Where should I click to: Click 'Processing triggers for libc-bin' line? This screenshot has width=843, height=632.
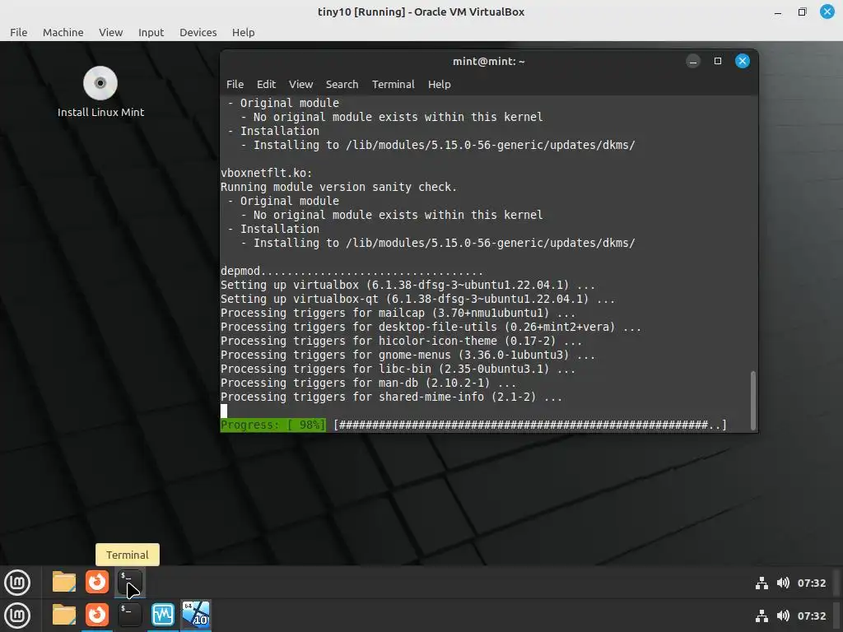tap(398, 369)
